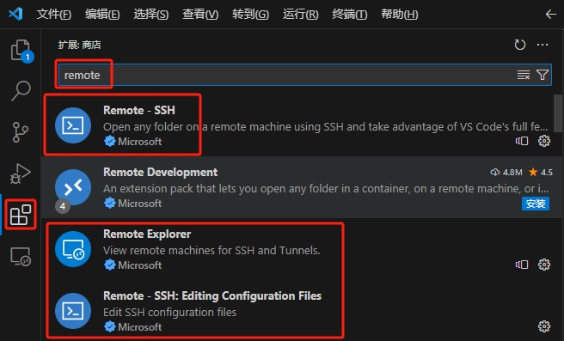Viewport: 564px width, 341px height.
Task: Open the Explorer view in activity bar
Action: pyautogui.click(x=21, y=51)
